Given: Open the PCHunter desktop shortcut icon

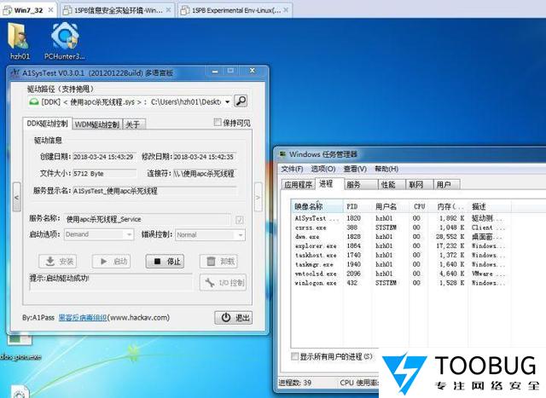Looking at the screenshot, I should (65, 36).
